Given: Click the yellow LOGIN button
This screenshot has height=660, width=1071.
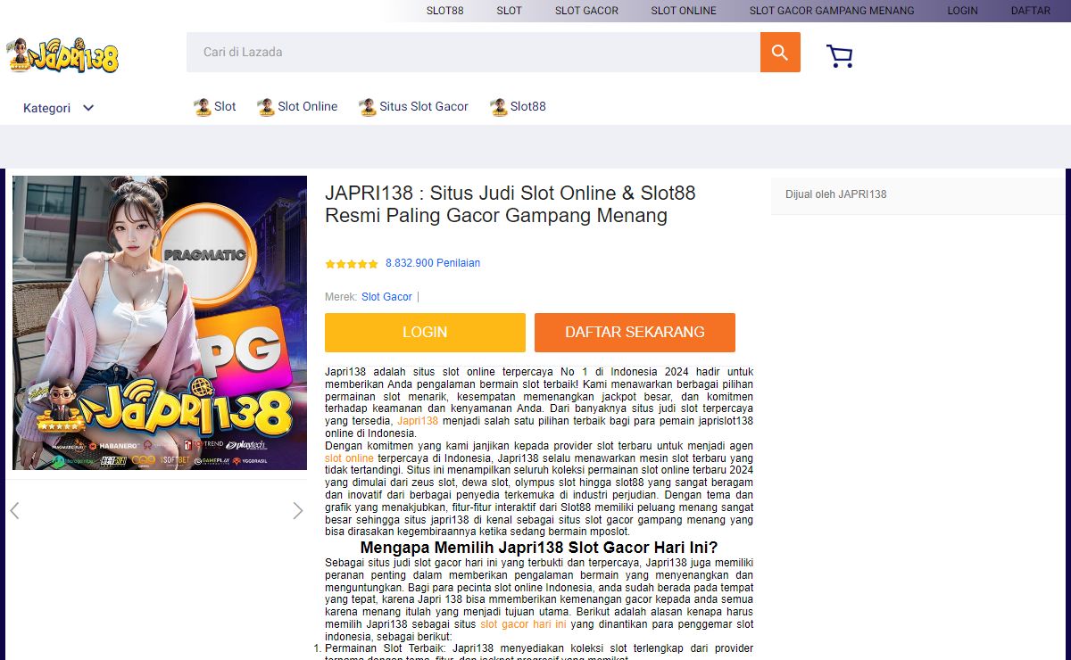Looking at the screenshot, I should coord(425,333).
